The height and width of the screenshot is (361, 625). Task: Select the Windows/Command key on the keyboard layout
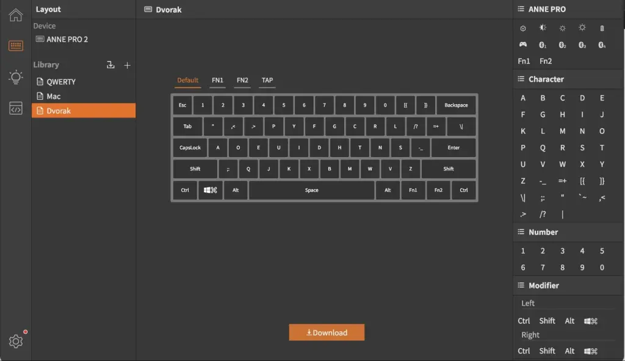pos(210,190)
